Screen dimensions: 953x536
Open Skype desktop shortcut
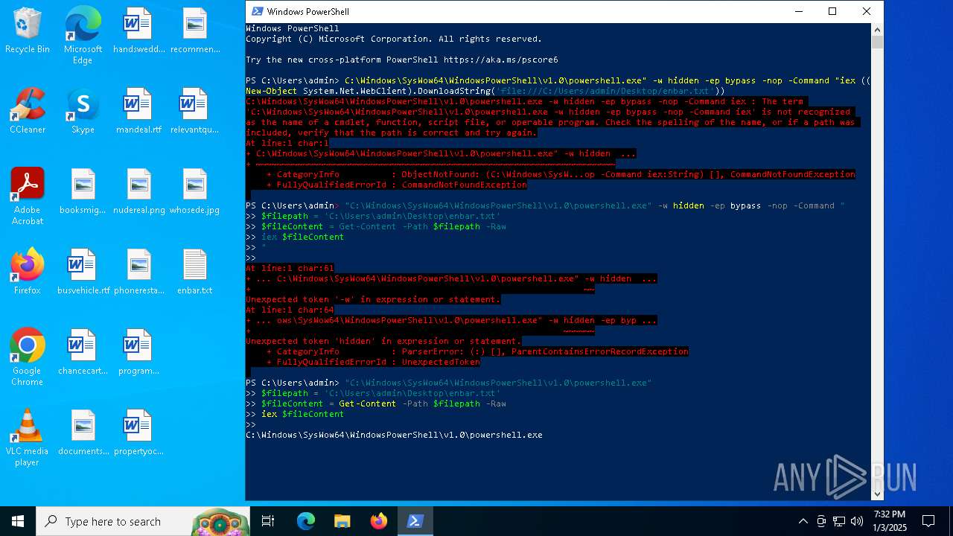coord(83,112)
